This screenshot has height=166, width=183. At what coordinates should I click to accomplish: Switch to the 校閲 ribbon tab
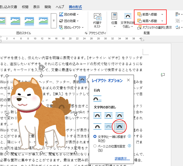tap(25, 7)
